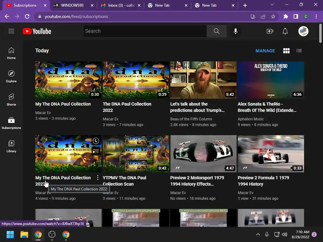Click title Let's talk about the predictions
This screenshot has height=242, width=323.
click(197, 107)
